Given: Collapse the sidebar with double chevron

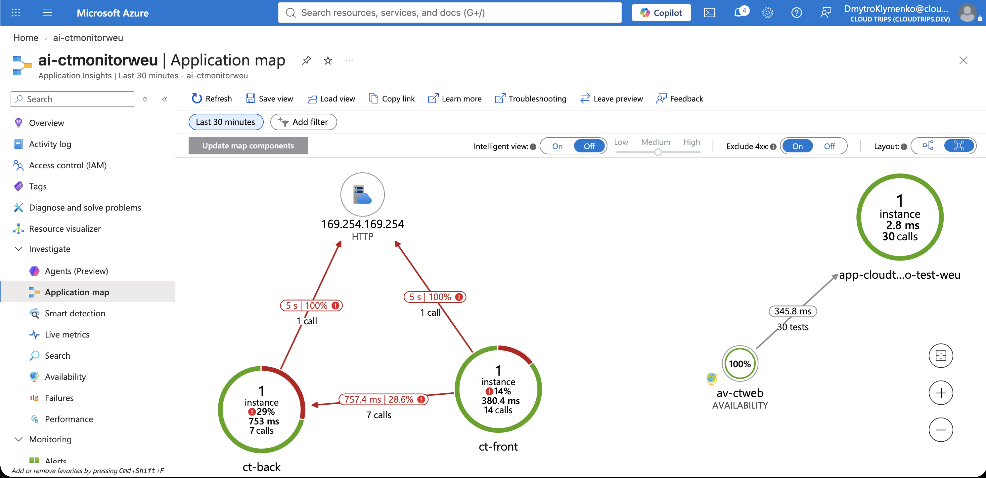Looking at the screenshot, I should coord(164,99).
